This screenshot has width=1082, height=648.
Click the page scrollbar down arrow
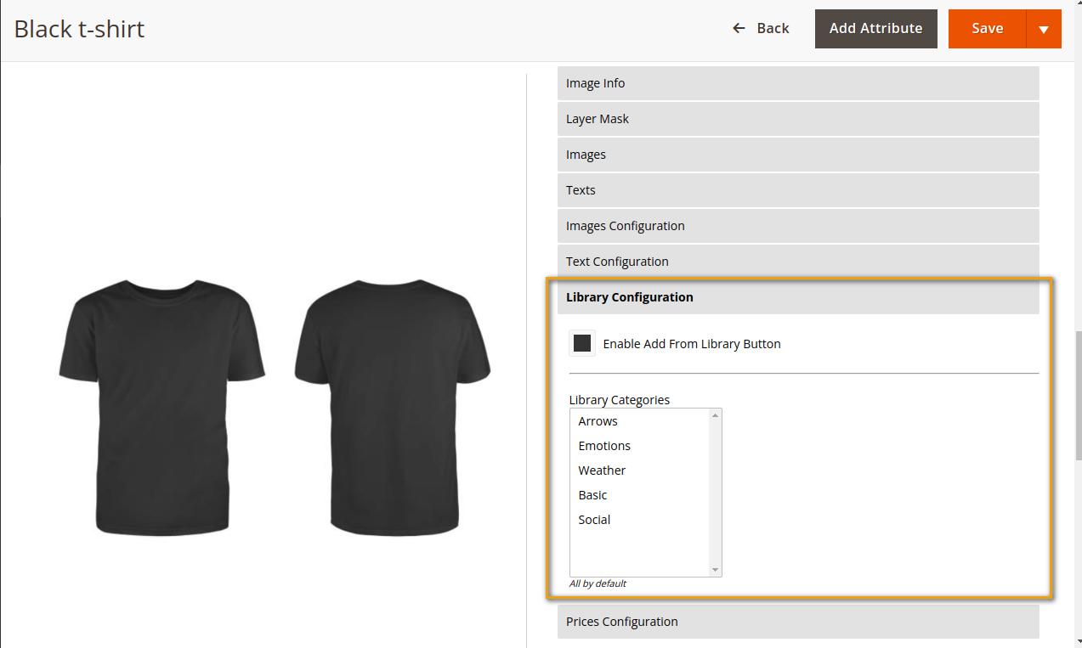pos(1077,641)
